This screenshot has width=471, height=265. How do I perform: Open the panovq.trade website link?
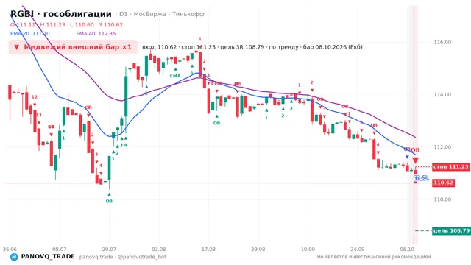tap(96, 257)
